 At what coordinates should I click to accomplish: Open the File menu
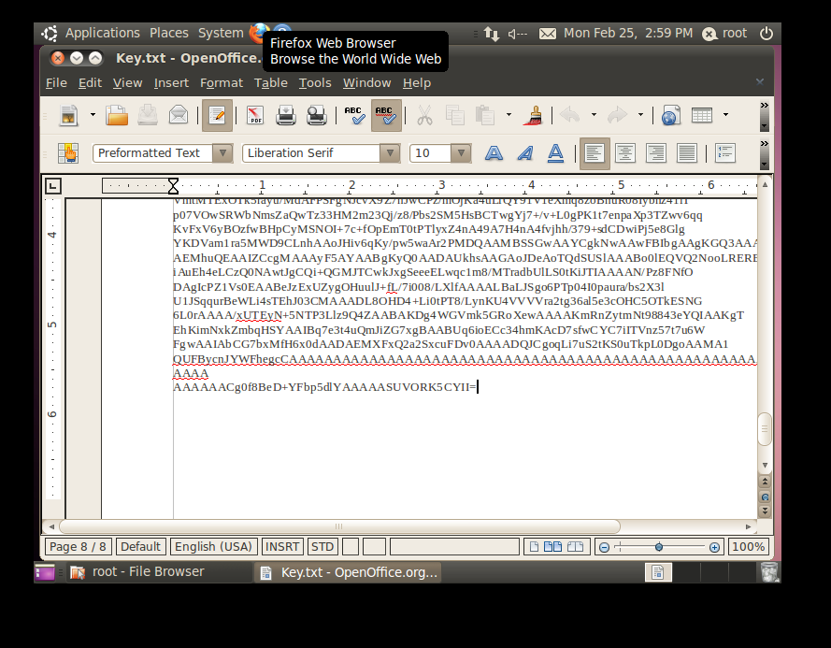tap(56, 83)
